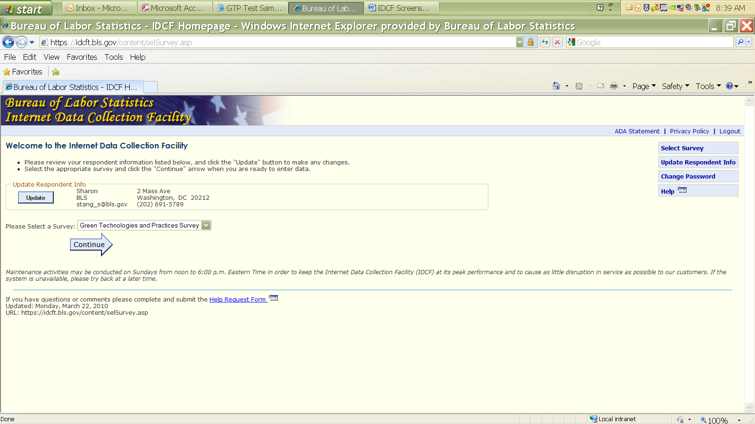
Task: Open the zoom level 100% dropdown
Action: [x=739, y=420]
